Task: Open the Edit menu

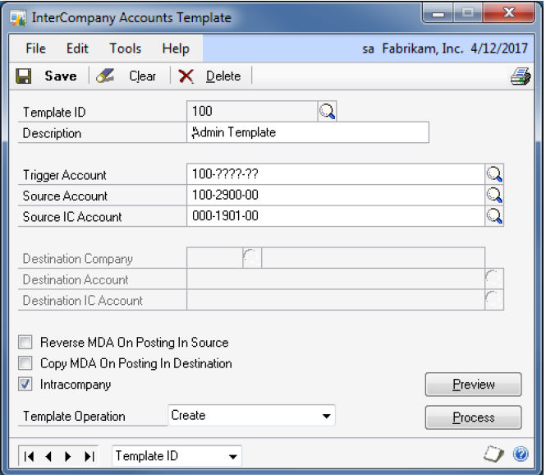Action: pos(77,48)
